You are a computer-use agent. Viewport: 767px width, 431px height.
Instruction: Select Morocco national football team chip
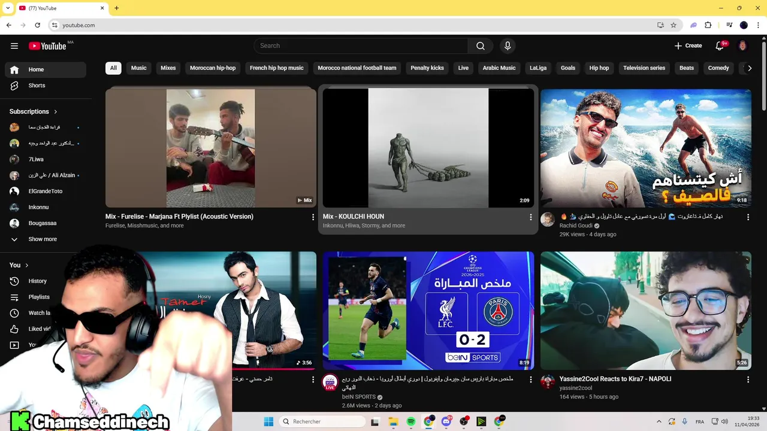click(357, 68)
